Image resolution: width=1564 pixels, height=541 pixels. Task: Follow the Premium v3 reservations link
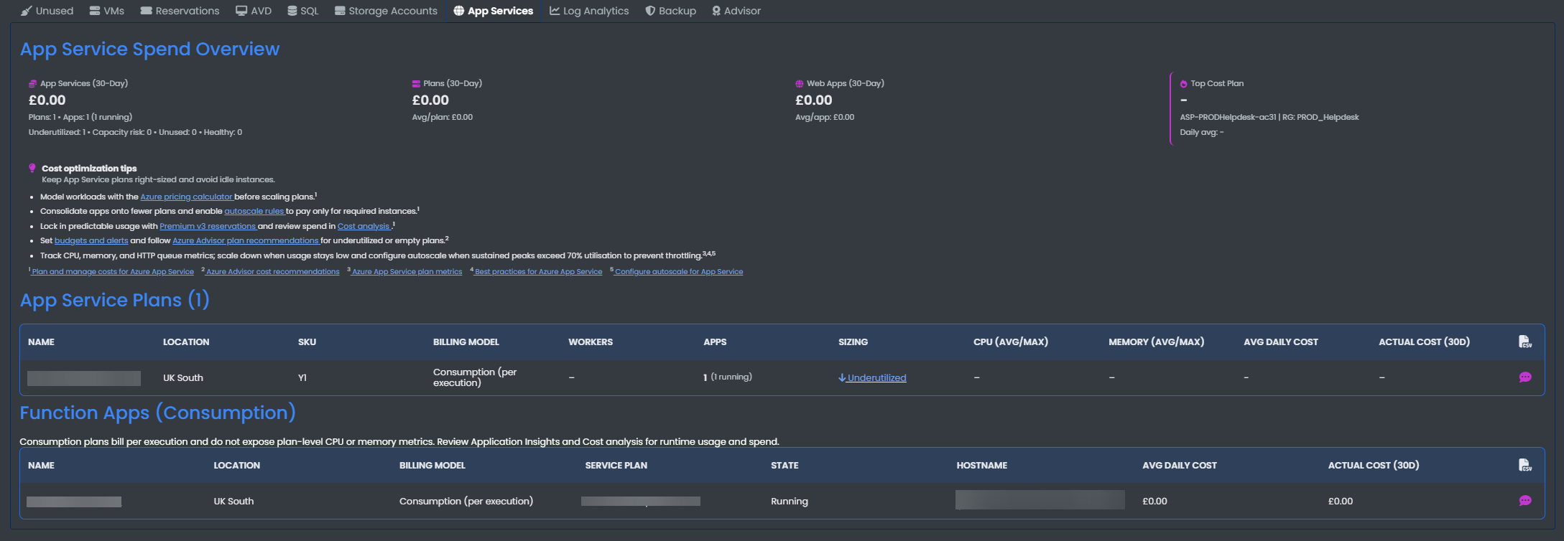pyautogui.click(x=208, y=226)
